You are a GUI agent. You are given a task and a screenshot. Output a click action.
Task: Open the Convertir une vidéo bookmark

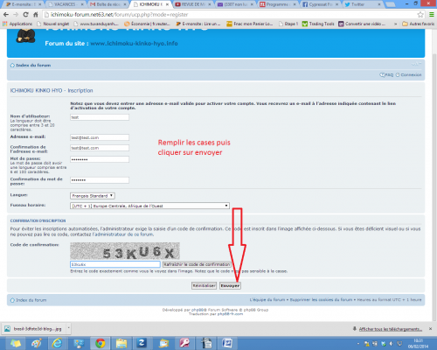click(362, 24)
